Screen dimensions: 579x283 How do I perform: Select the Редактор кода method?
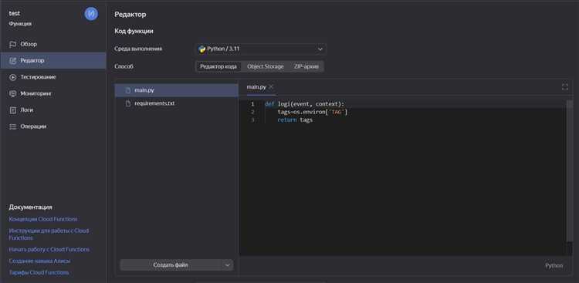pos(218,67)
